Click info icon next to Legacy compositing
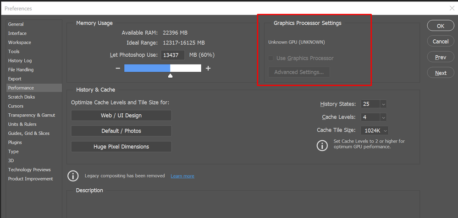This screenshot has width=458, height=218. [73, 176]
